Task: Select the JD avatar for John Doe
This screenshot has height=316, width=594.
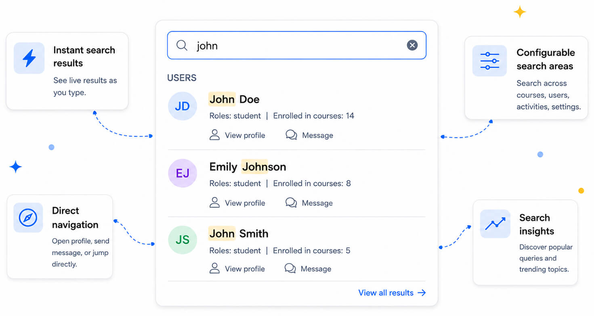Action: click(x=183, y=106)
